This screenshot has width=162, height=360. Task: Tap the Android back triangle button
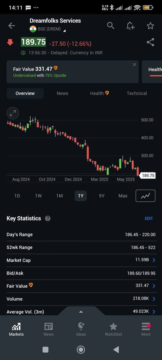tap(116, 349)
